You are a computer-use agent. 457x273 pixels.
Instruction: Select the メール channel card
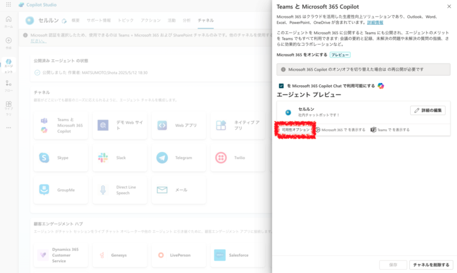(179, 190)
